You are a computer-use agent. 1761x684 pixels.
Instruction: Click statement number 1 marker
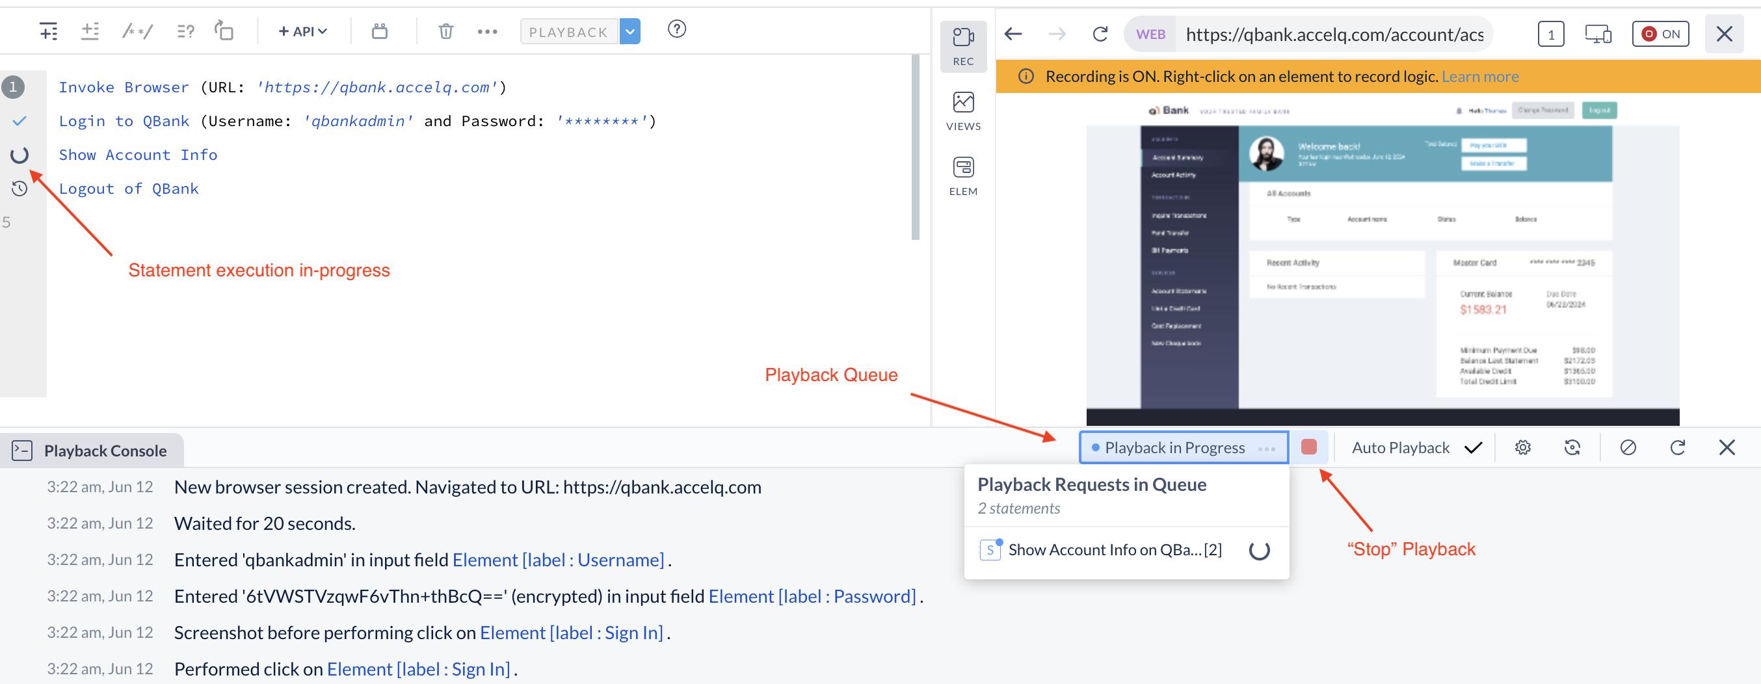[13, 88]
